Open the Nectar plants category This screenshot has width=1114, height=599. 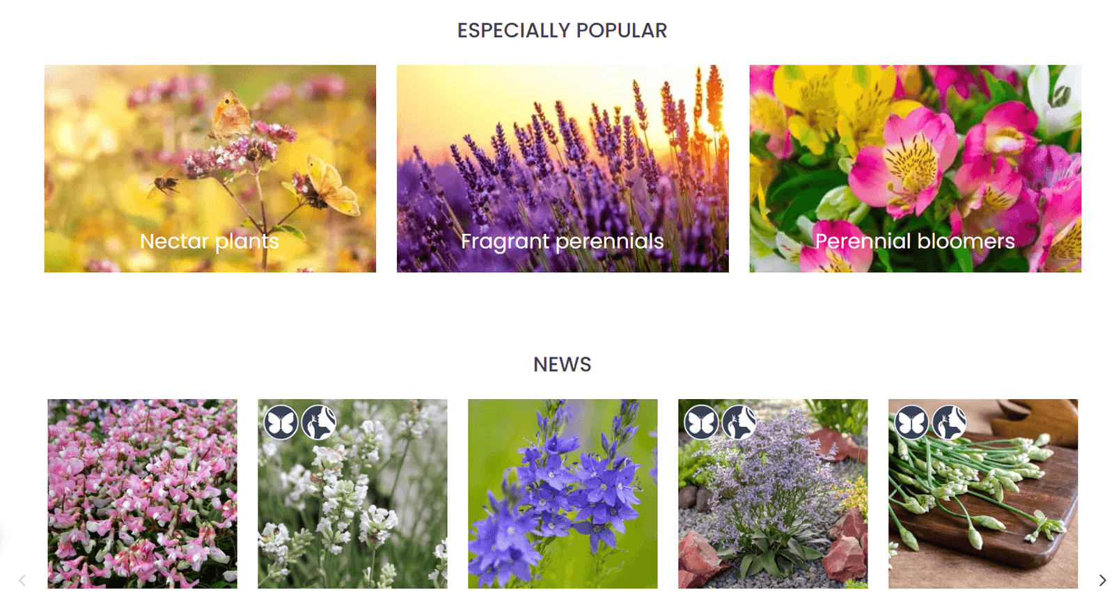[210, 241]
